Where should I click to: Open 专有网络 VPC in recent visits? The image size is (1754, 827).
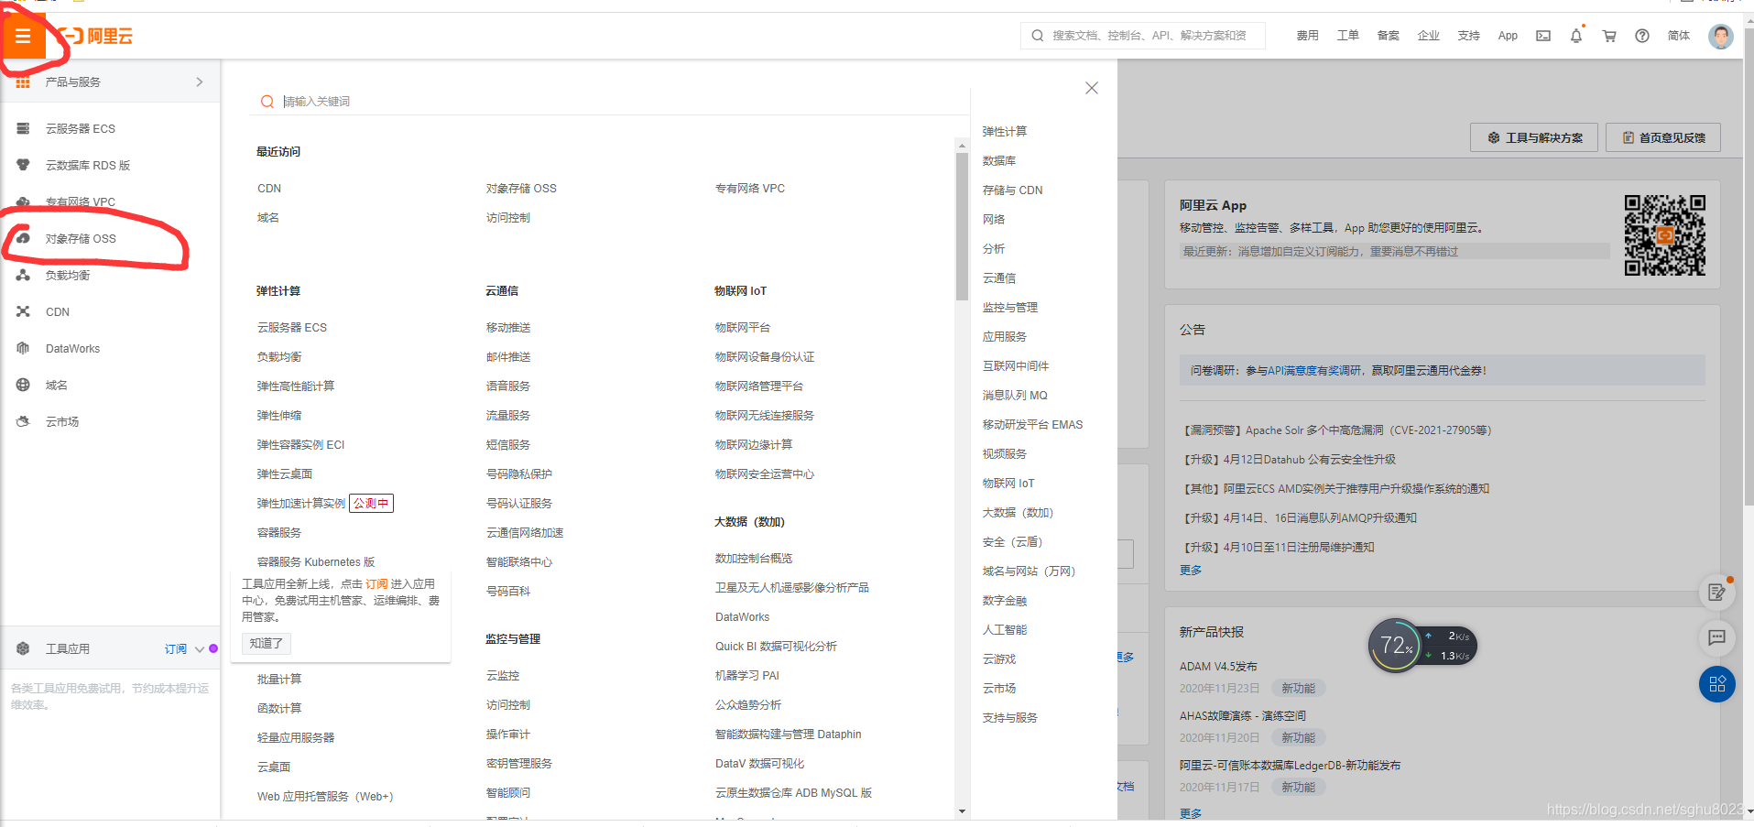coord(750,189)
